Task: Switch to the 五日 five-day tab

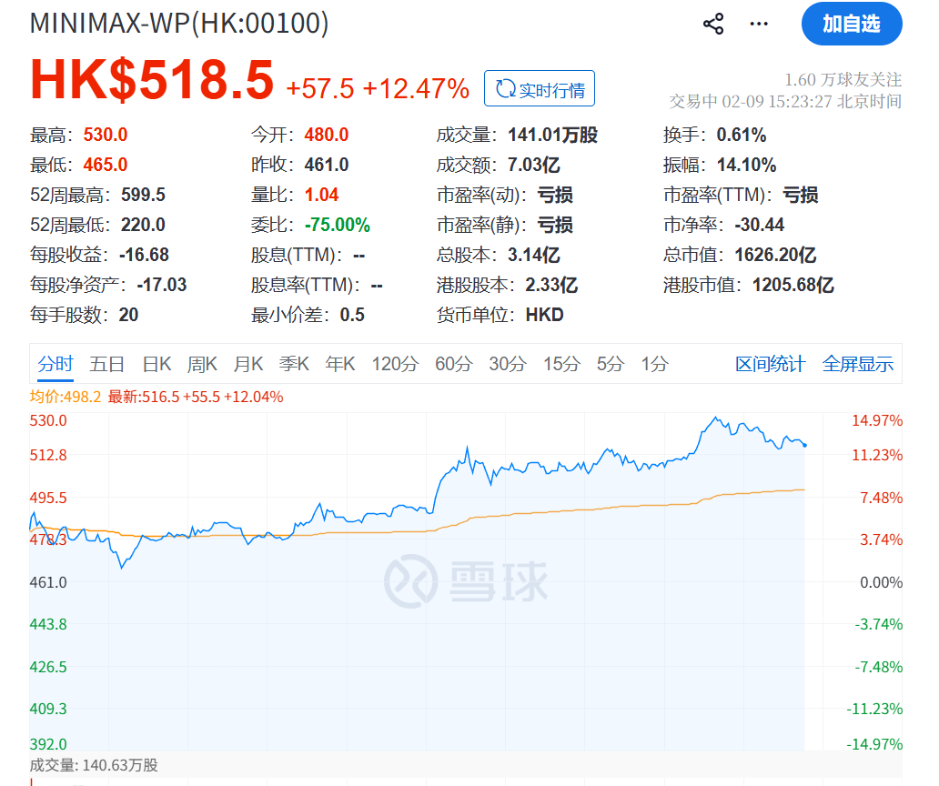Action: 106,363
